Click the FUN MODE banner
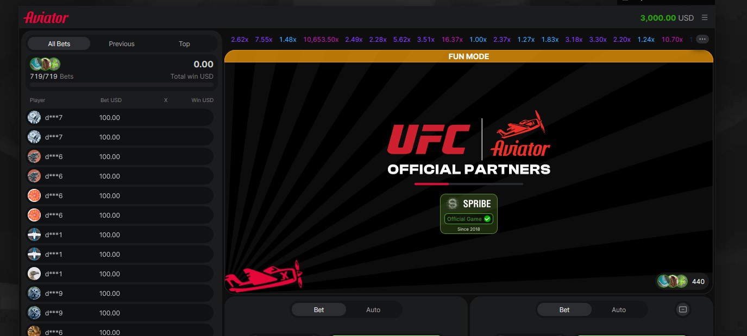 click(x=469, y=56)
